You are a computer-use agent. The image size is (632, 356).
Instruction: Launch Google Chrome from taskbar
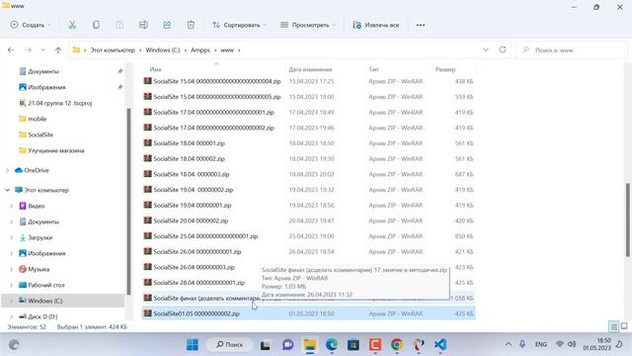(397, 345)
